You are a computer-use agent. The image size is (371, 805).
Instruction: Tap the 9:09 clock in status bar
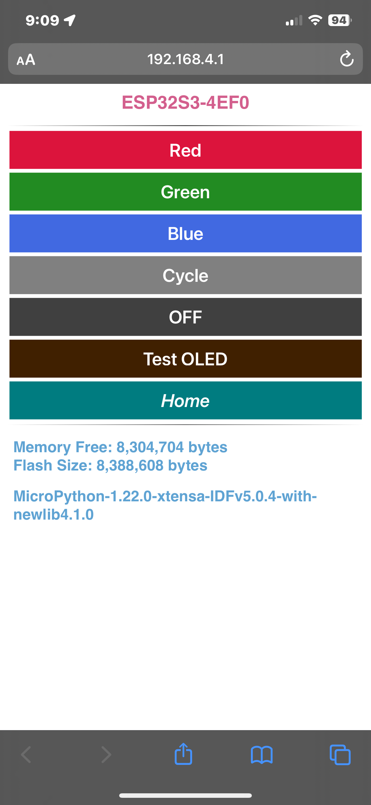[x=42, y=21]
